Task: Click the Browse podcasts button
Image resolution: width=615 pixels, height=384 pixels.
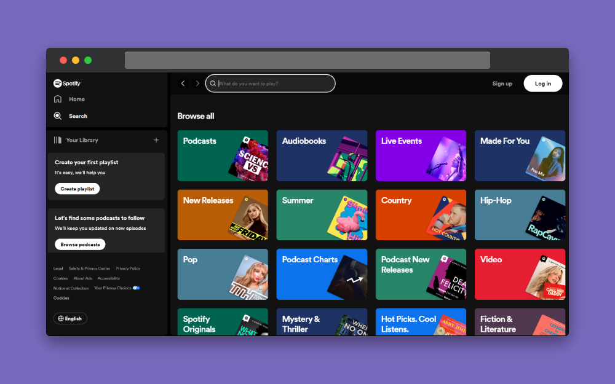Action: [x=80, y=245]
